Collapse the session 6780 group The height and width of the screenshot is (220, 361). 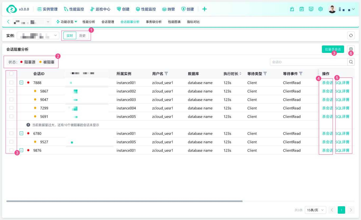click(x=21, y=133)
